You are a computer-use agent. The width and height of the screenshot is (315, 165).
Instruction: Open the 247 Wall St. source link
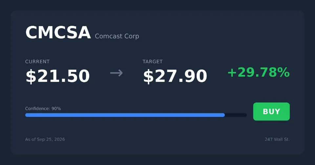(277, 139)
